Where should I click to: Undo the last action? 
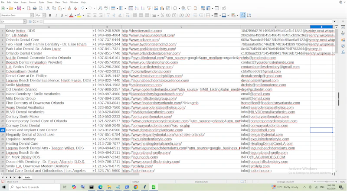pos(82,8)
